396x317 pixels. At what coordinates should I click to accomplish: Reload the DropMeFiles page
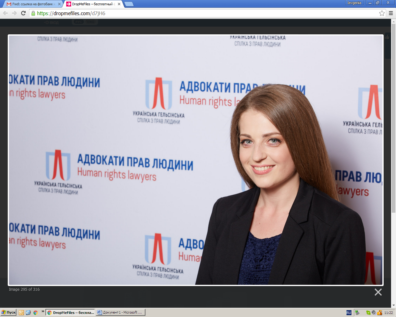point(23,13)
